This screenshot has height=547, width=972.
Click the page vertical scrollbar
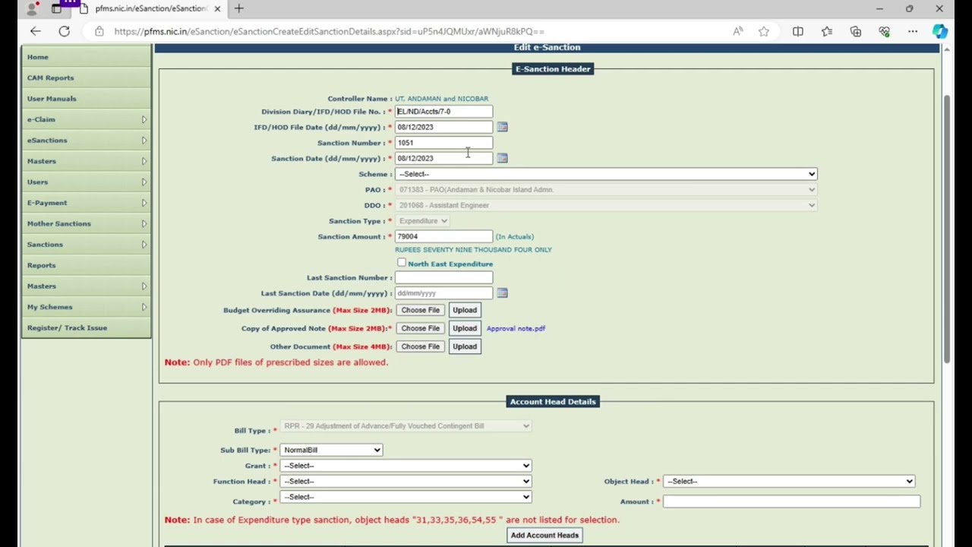(946, 228)
